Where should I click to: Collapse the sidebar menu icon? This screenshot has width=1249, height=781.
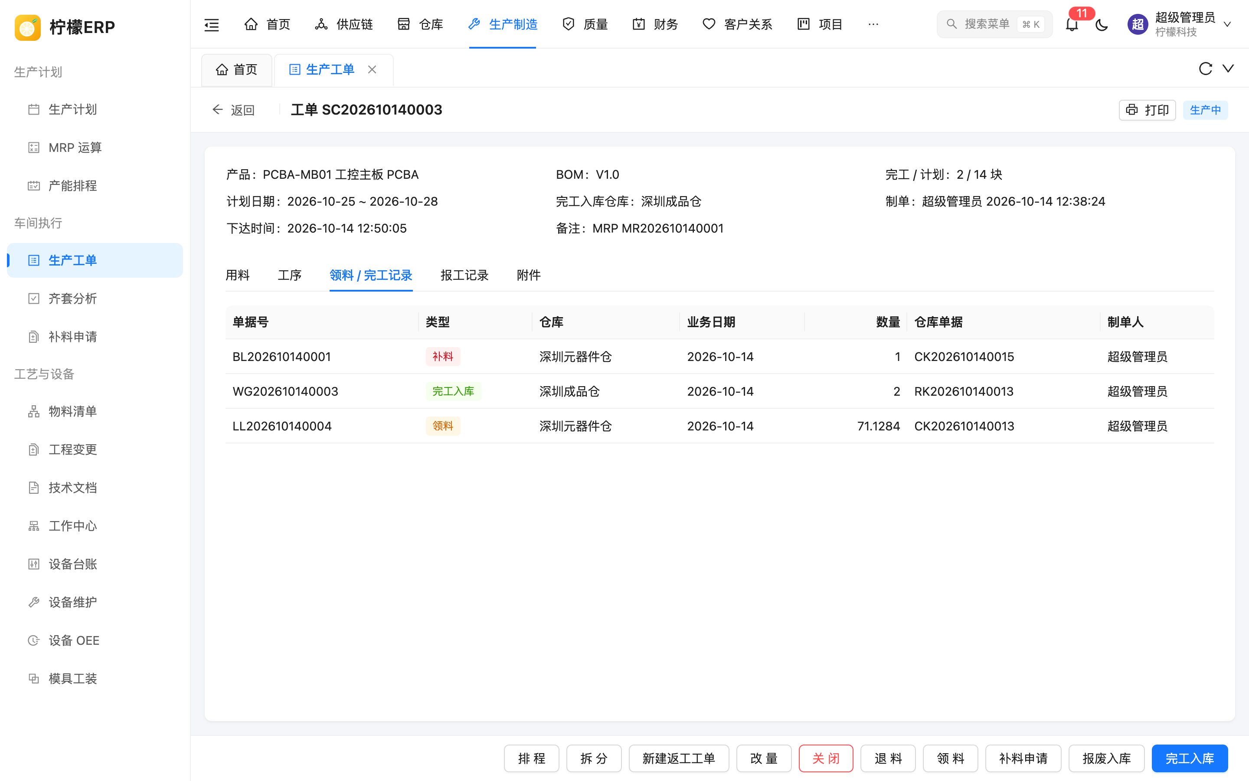pos(212,24)
